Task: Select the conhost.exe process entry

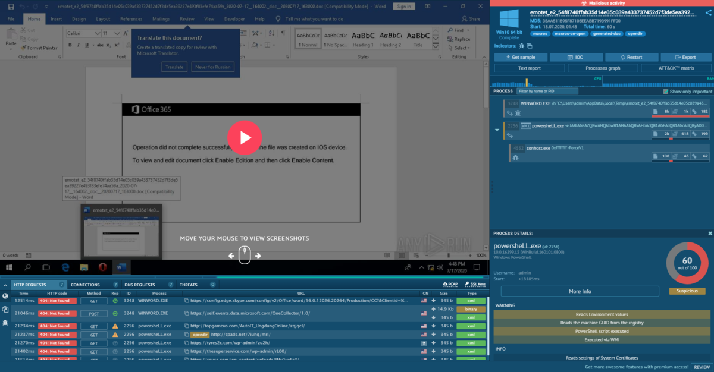Action: [x=610, y=152]
